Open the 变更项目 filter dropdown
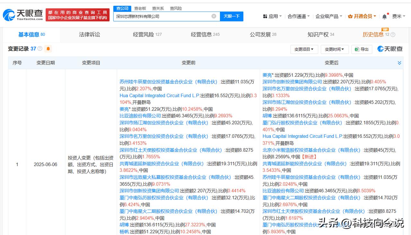This screenshot has height=235, width=411. pyautogui.click(x=304, y=49)
